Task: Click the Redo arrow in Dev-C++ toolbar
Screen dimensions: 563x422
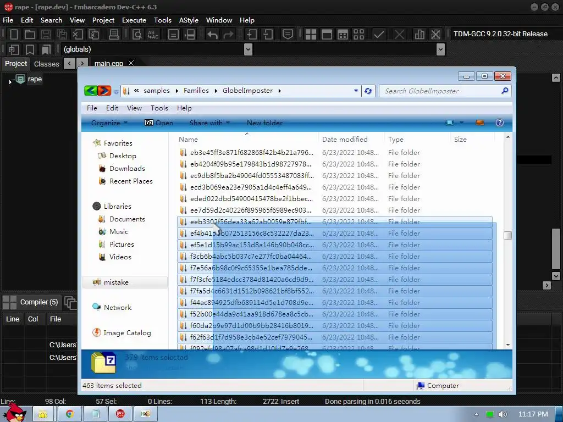Action: click(228, 35)
